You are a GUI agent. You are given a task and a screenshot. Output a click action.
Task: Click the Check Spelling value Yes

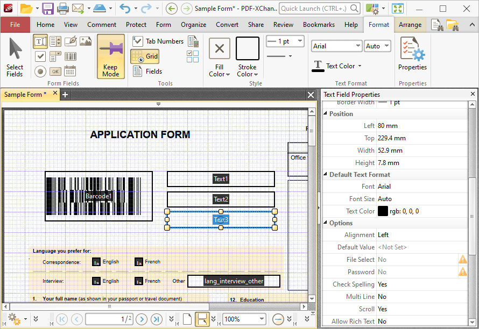coord(383,284)
